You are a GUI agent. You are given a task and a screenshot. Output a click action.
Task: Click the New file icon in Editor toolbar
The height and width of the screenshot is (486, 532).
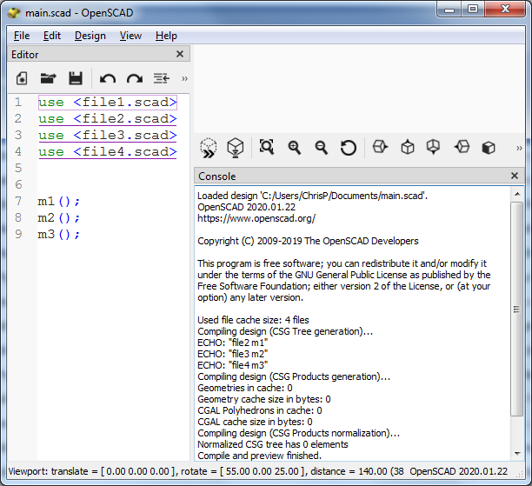pyautogui.click(x=22, y=78)
